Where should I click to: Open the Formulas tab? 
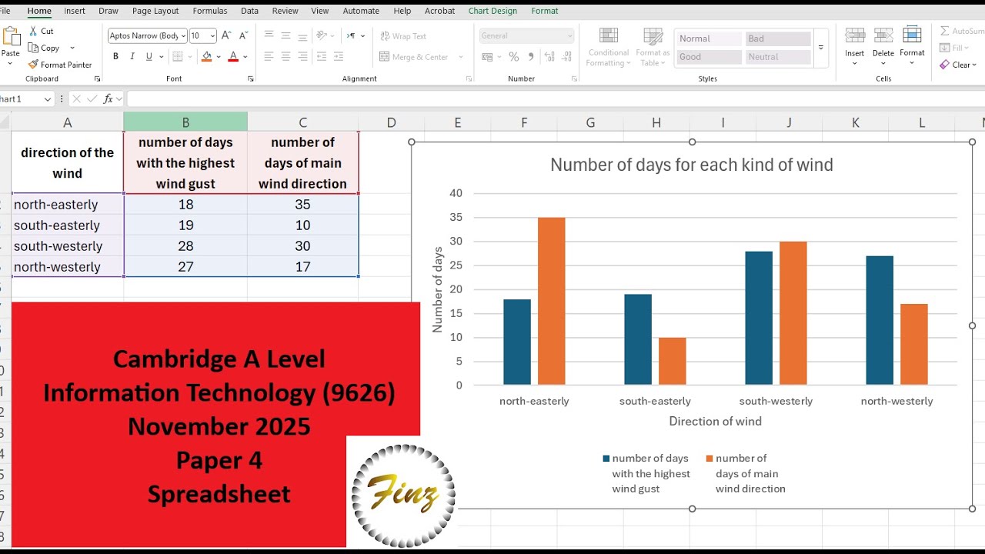coord(210,11)
